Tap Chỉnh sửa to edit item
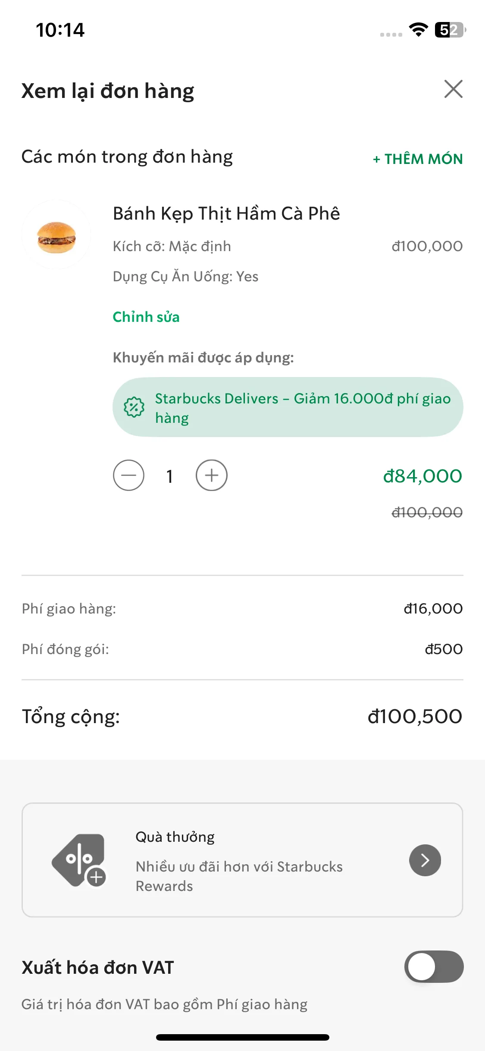 (146, 317)
